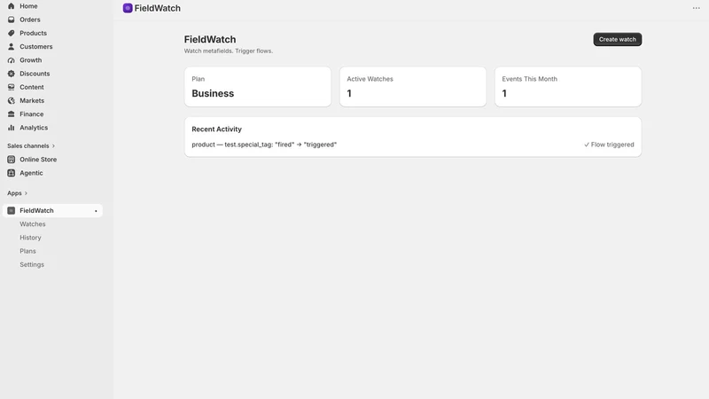Go to the Orders menu label
709x399 pixels.
pos(30,20)
